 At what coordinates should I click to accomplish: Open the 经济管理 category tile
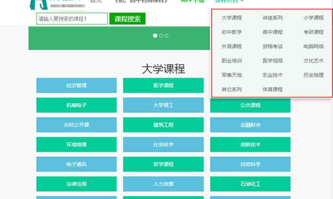tap(77, 85)
